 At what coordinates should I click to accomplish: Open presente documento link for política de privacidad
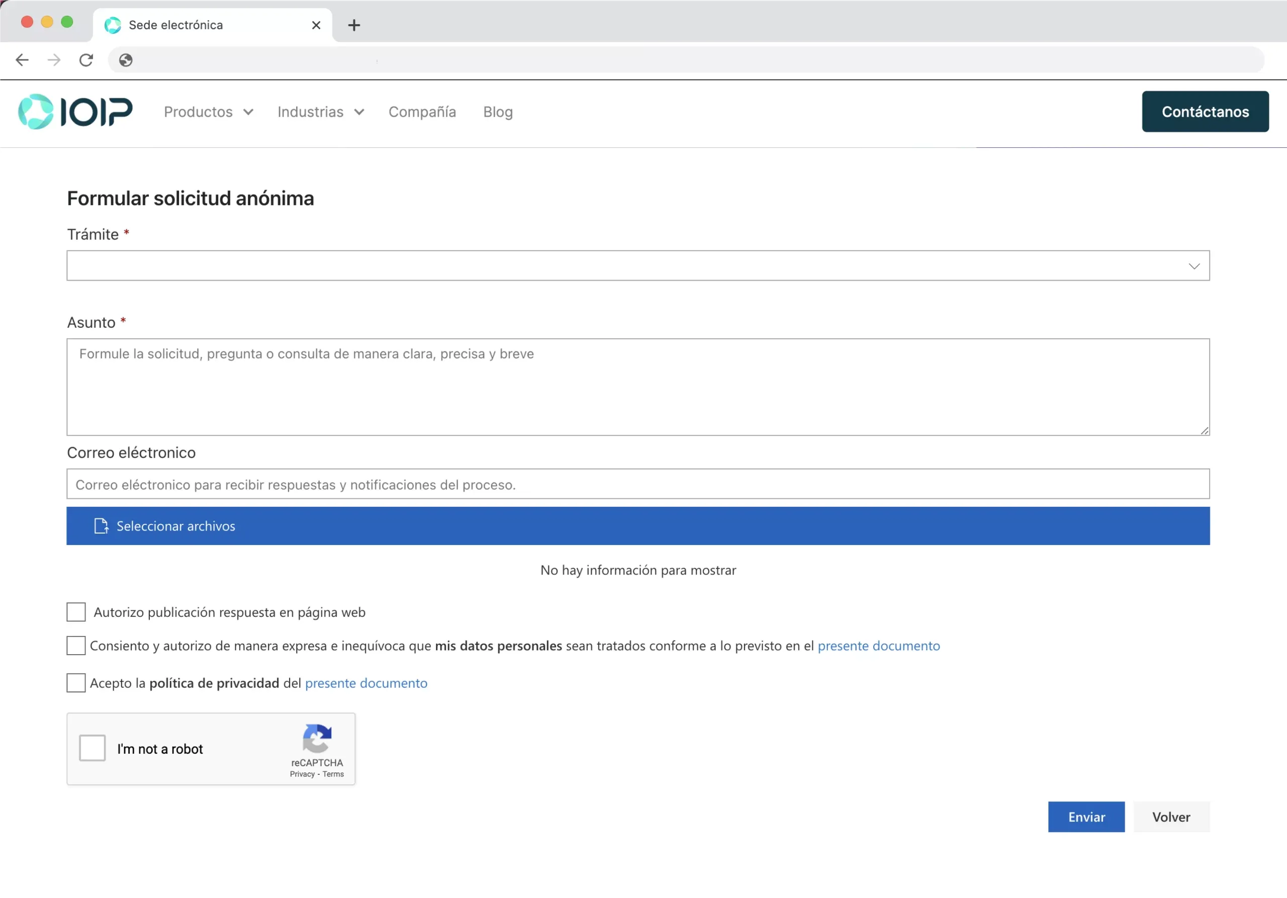(x=366, y=683)
